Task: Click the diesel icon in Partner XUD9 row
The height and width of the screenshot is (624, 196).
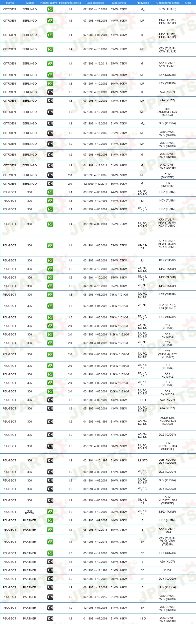Action: [50, 570]
